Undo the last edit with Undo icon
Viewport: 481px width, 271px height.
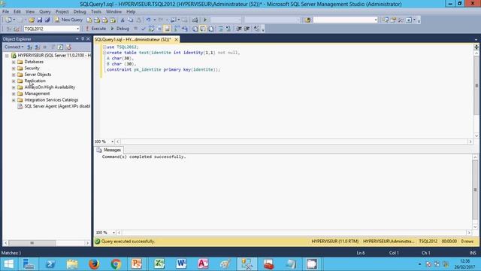pyautogui.click(x=148, y=20)
